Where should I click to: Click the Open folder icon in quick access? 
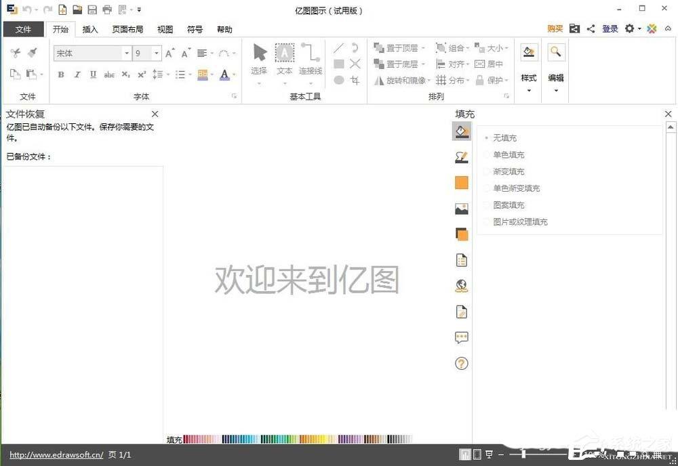click(x=77, y=9)
